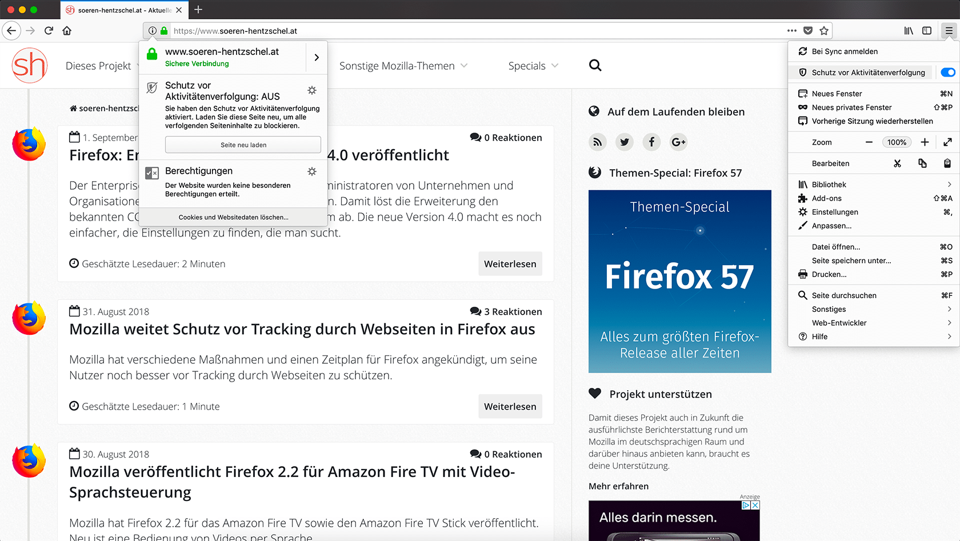Screen dimensions: 960x541
Task: Click the green padlock in address bar
Action: (x=164, y=31)
